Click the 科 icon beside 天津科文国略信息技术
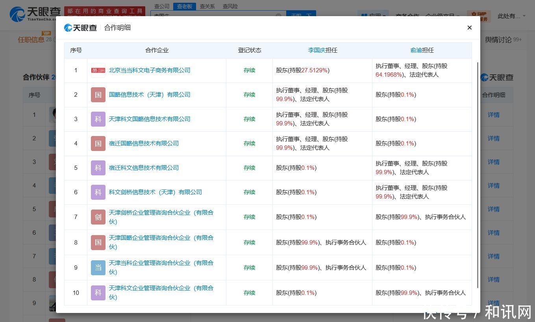Image resolution: width=535 pixels, height=322 pixels. (x=98, y=119)
